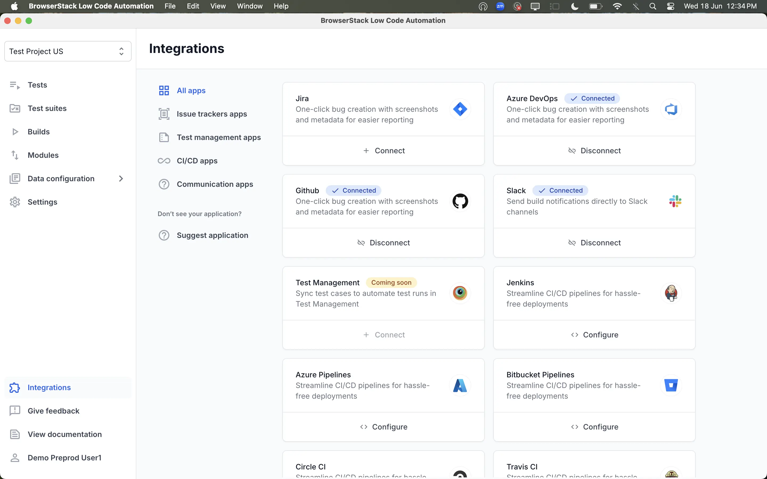This screenshot has width=767, height=479.
Task: Configure the Azure Pipelines integration
Action: [x=383, y=427]
